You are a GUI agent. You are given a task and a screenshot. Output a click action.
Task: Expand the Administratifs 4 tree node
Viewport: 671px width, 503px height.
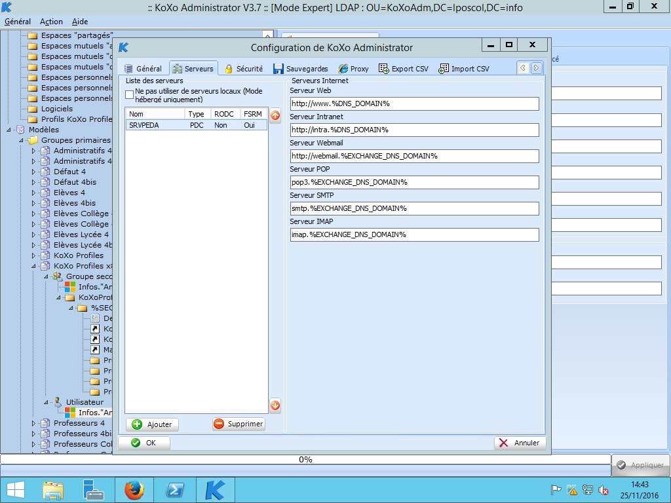[x=34, y=151]
